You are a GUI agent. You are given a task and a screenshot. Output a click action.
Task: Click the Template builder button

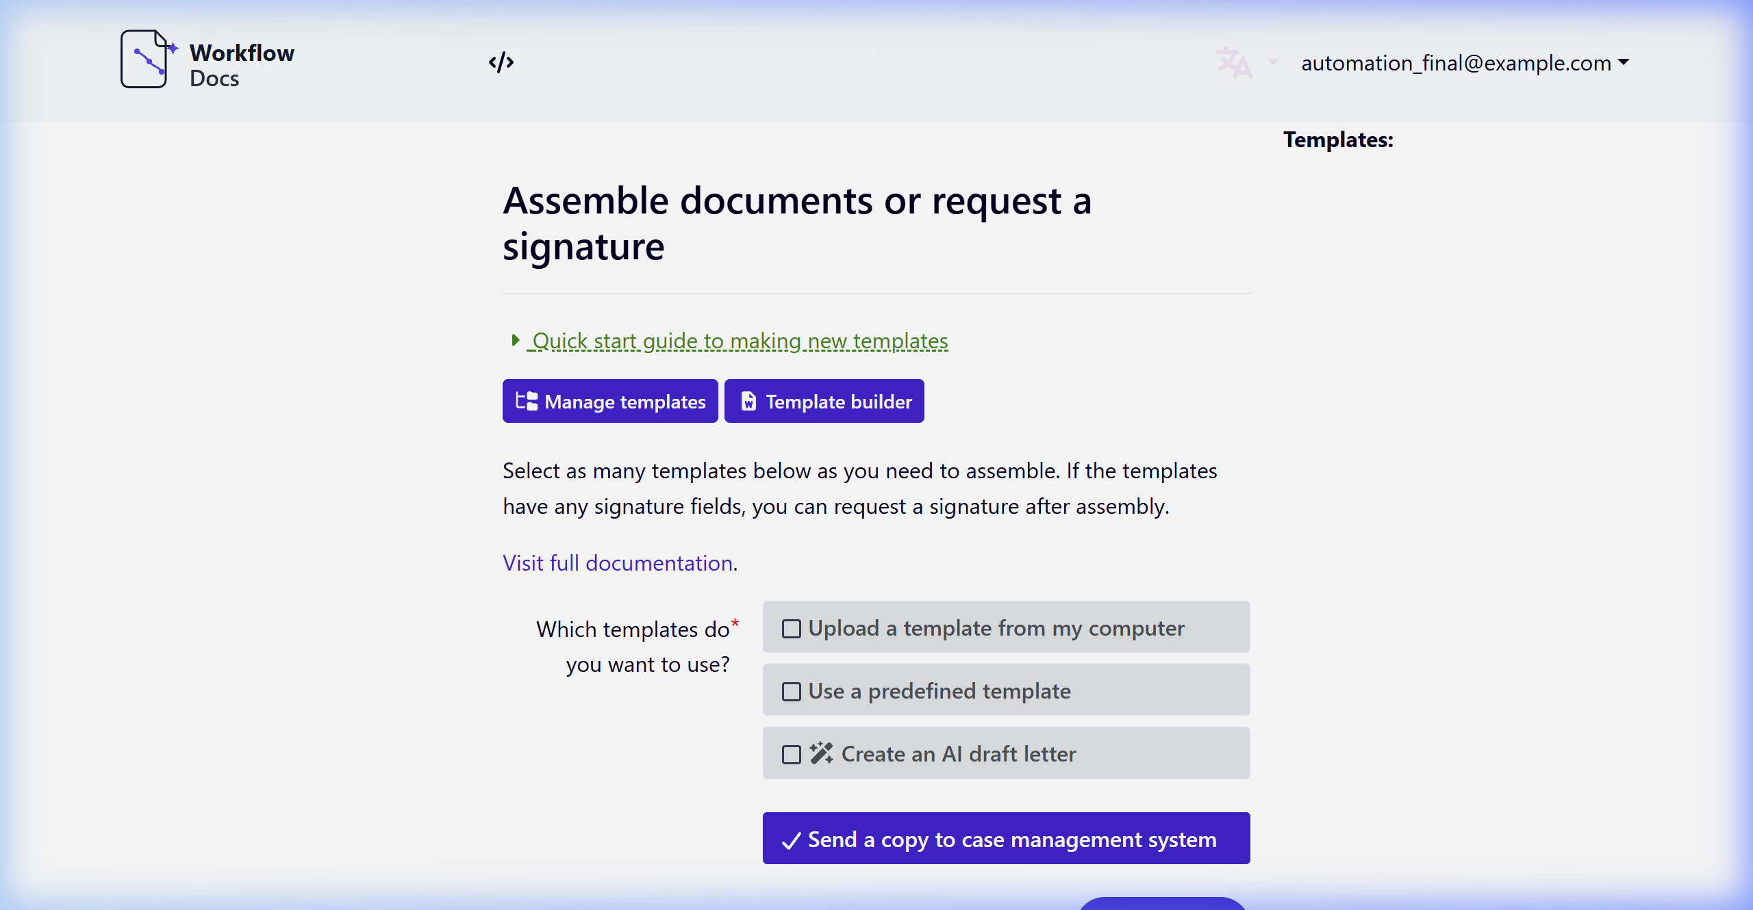pos(824,401)
